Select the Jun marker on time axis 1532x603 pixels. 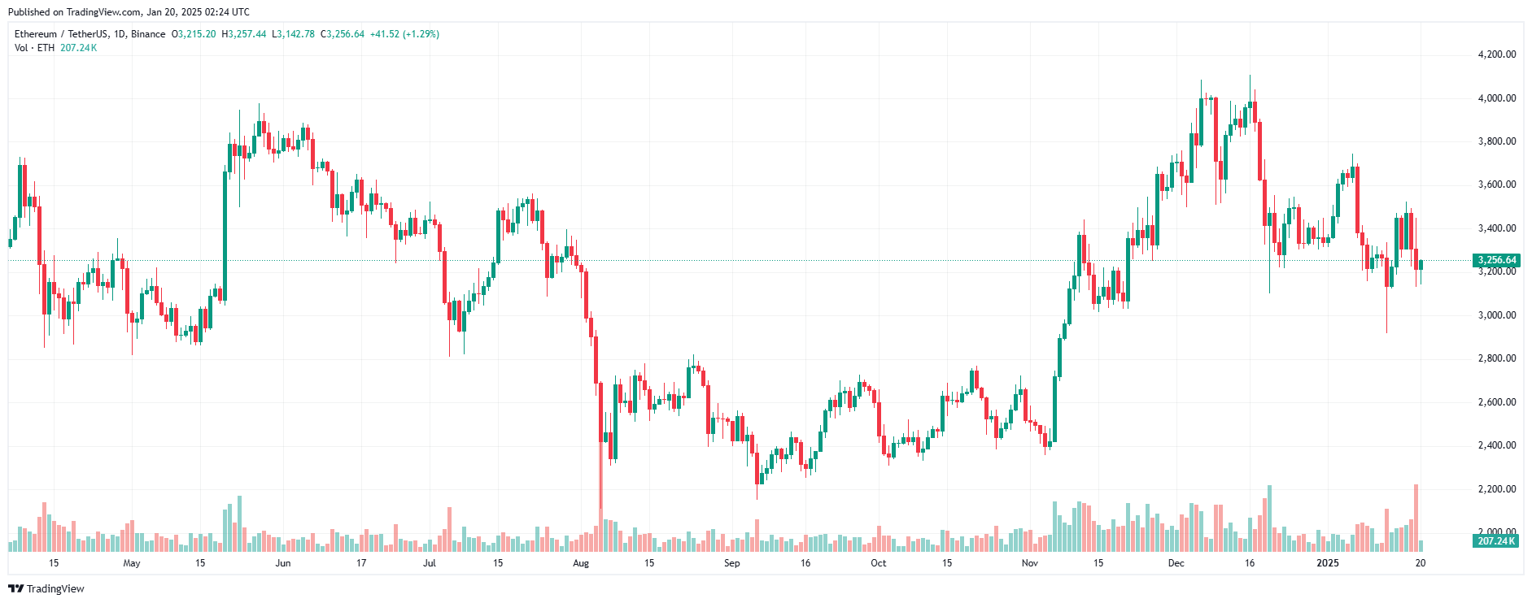pyautogui.click(x=283, y=563)
